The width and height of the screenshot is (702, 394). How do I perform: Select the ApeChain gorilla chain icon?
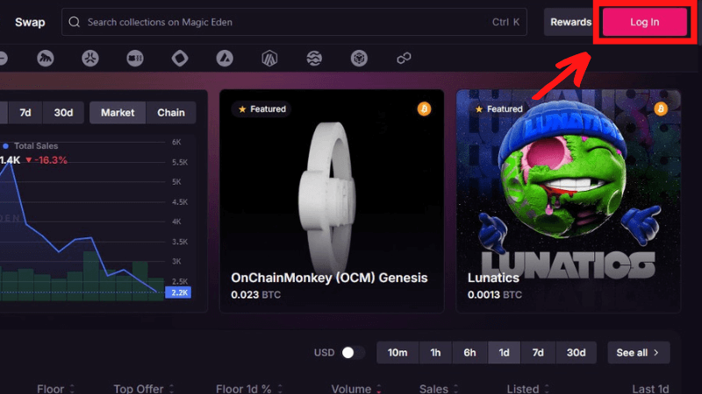coord(46,58)
